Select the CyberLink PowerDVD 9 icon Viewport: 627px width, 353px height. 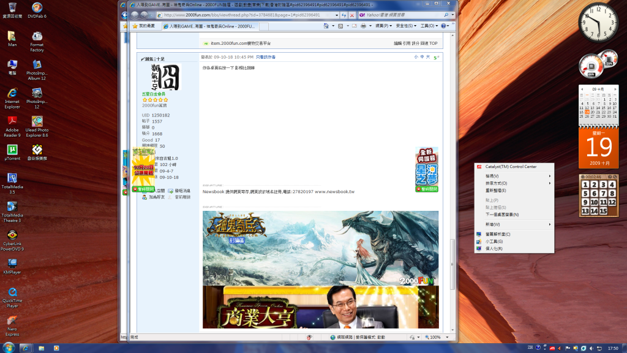tap(12, 240)
